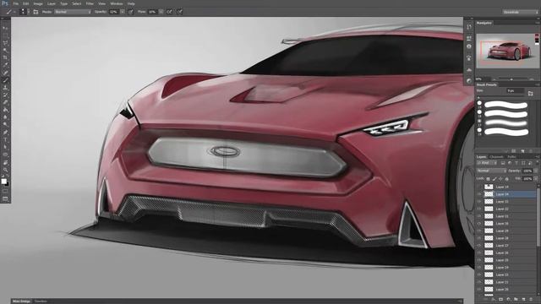Viewport: 541px width, 304px height.
Task: Select the Blur tool
Action: [x=5, y=117]
